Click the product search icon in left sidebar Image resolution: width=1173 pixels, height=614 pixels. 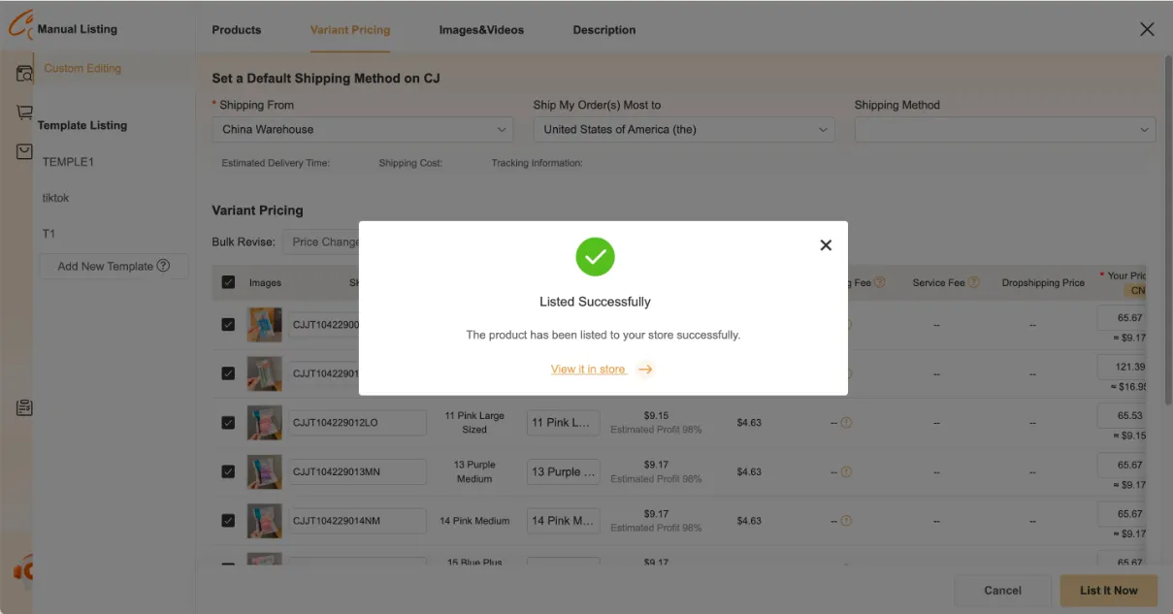(24, 74)
